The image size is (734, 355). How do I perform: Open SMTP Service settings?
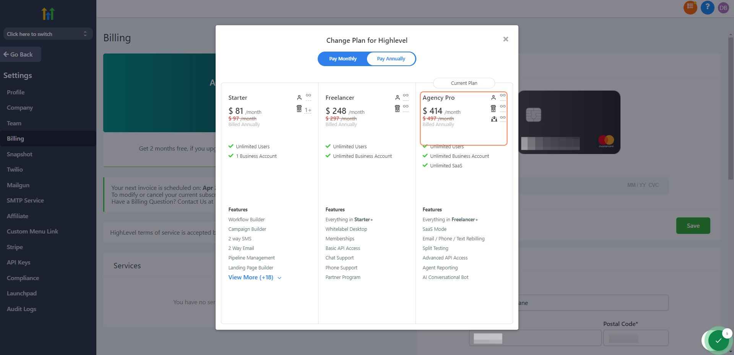25,201
